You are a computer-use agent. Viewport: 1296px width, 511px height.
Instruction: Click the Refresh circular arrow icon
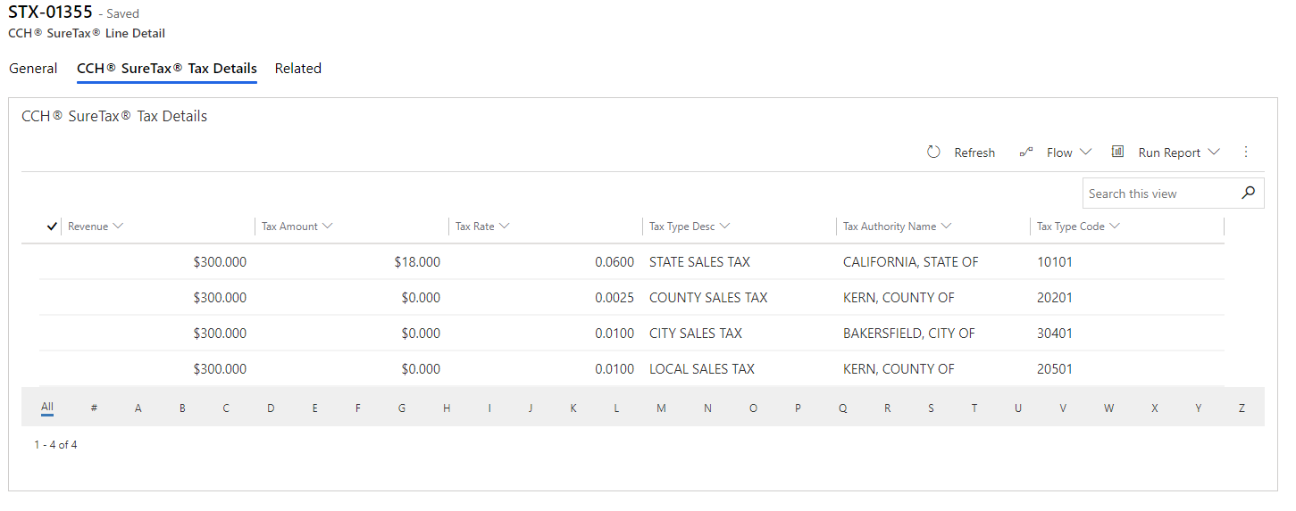click(x=933, y=152)
